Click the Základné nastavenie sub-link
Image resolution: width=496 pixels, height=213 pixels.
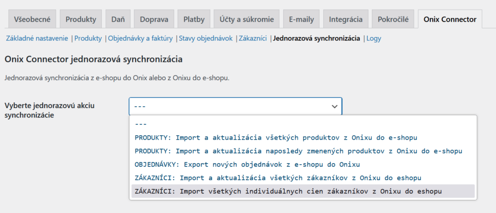37,38
